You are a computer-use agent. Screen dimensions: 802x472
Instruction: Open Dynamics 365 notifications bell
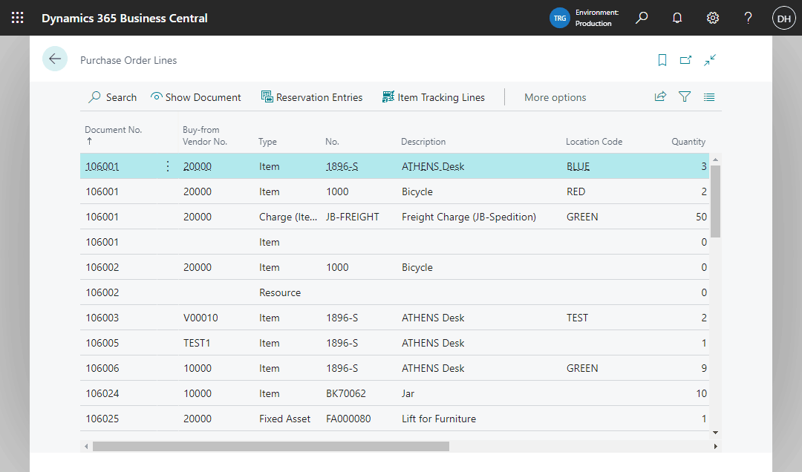(677, 17)
